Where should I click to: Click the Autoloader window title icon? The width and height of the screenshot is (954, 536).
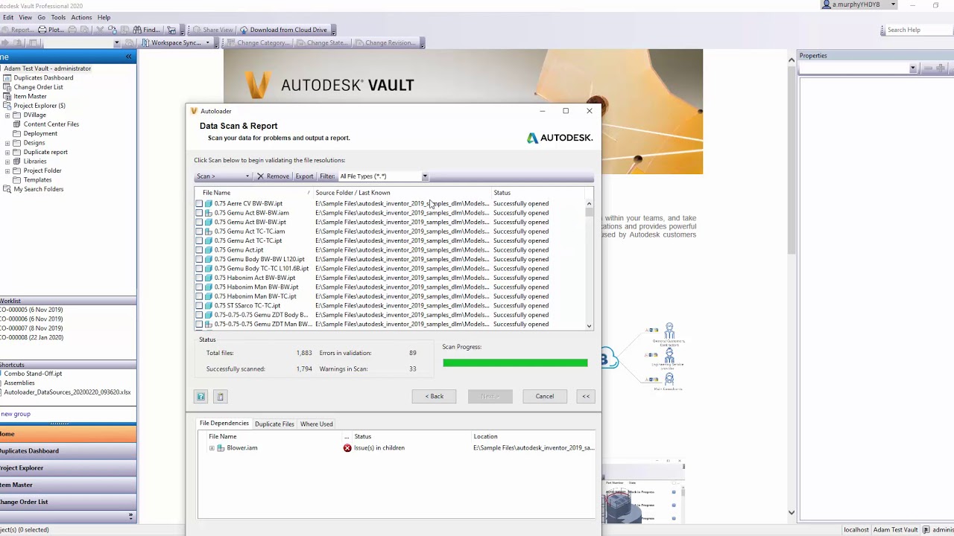pos(195,111)
